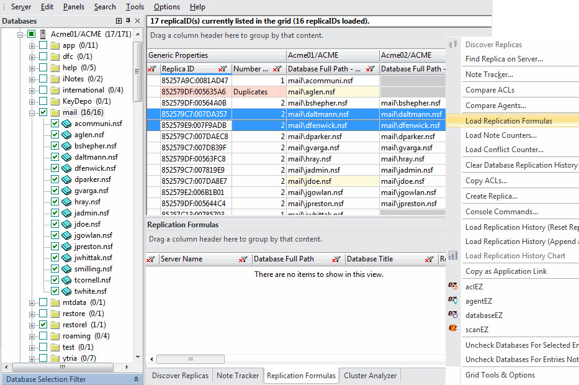This screenshot has width=579, height=385.
Task: Open the Tools menu
Action: pyautogui.click(x=135, y=7)
